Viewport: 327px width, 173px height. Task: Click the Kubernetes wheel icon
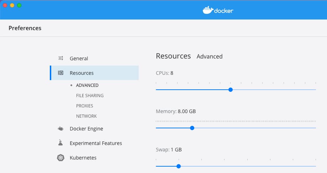point(61,158)
